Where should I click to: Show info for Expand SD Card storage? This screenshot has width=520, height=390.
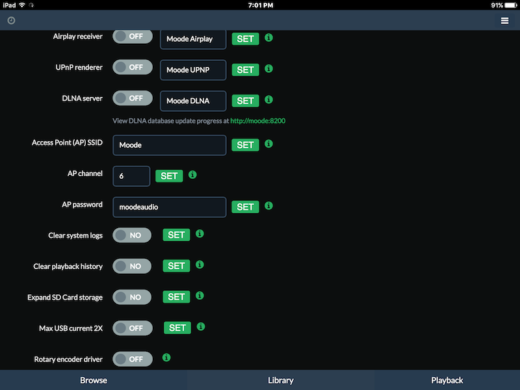coord(200,296)
